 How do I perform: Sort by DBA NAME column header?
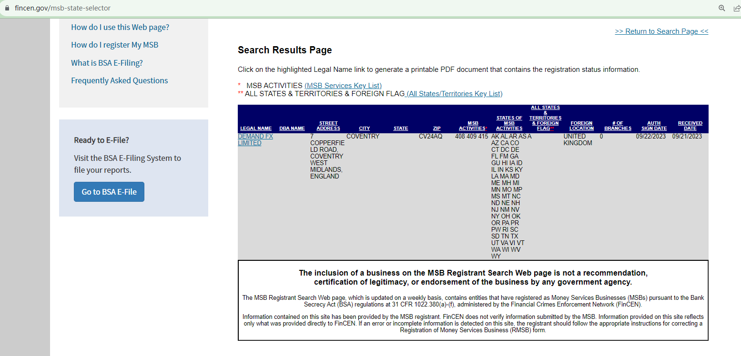292,129
